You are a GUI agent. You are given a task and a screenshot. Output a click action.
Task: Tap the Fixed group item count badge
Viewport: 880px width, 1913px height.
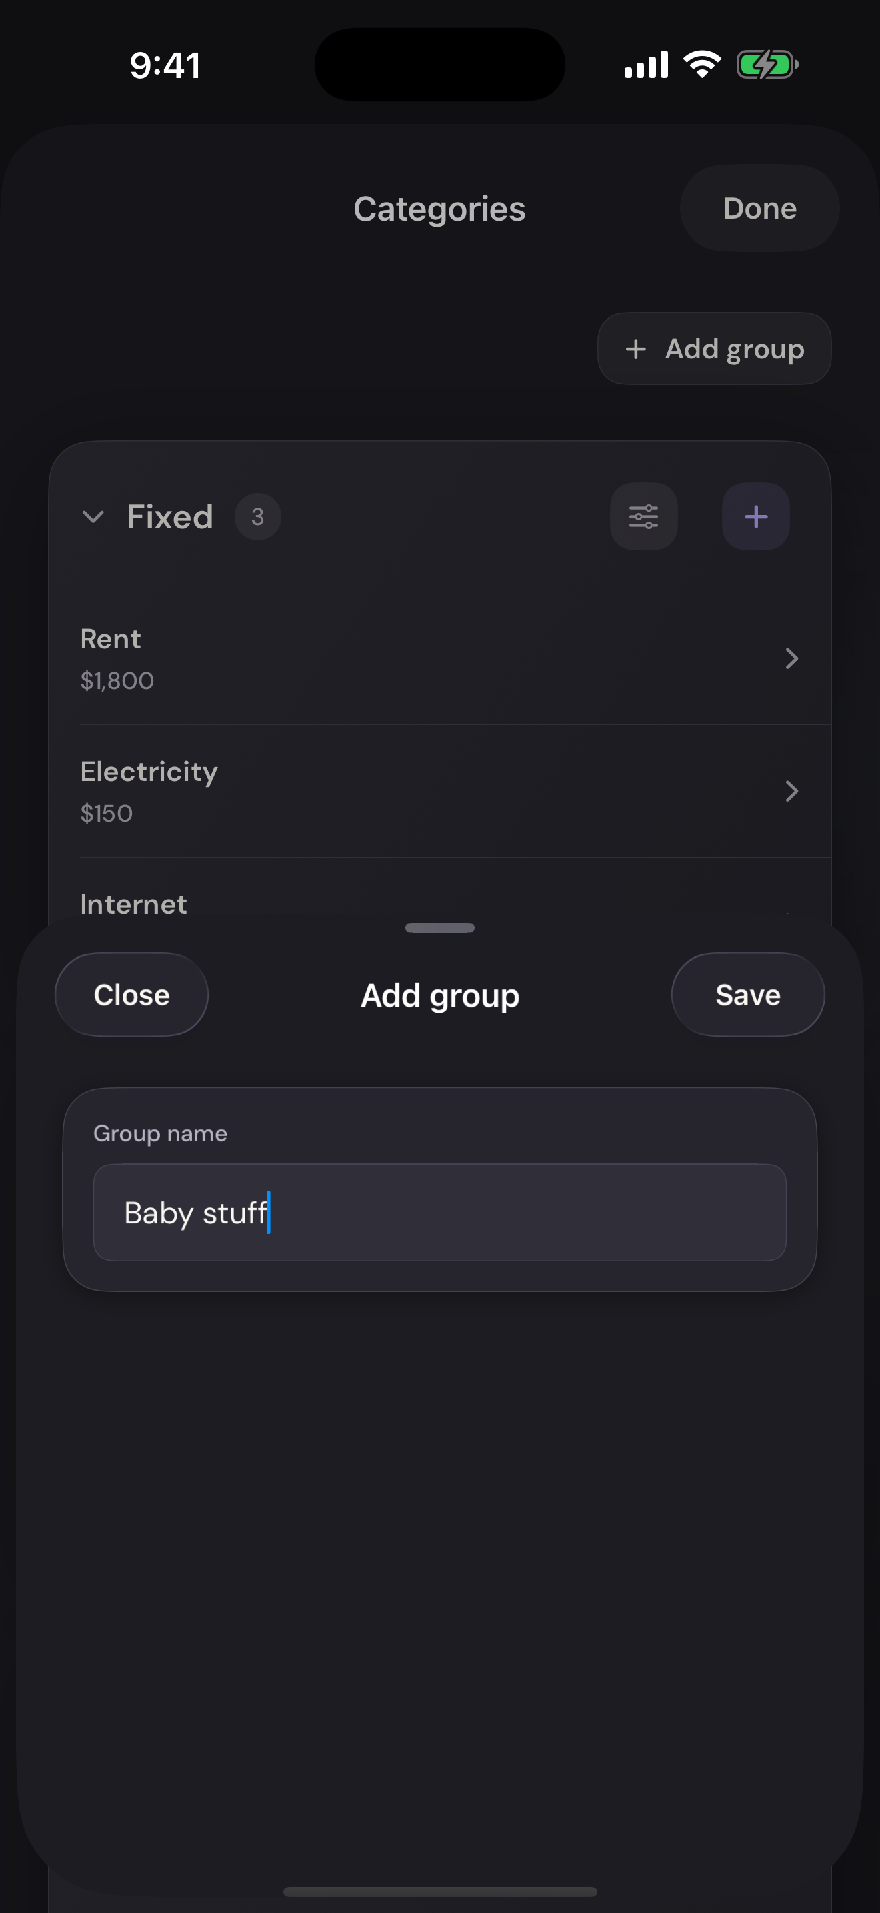(257, 517)
